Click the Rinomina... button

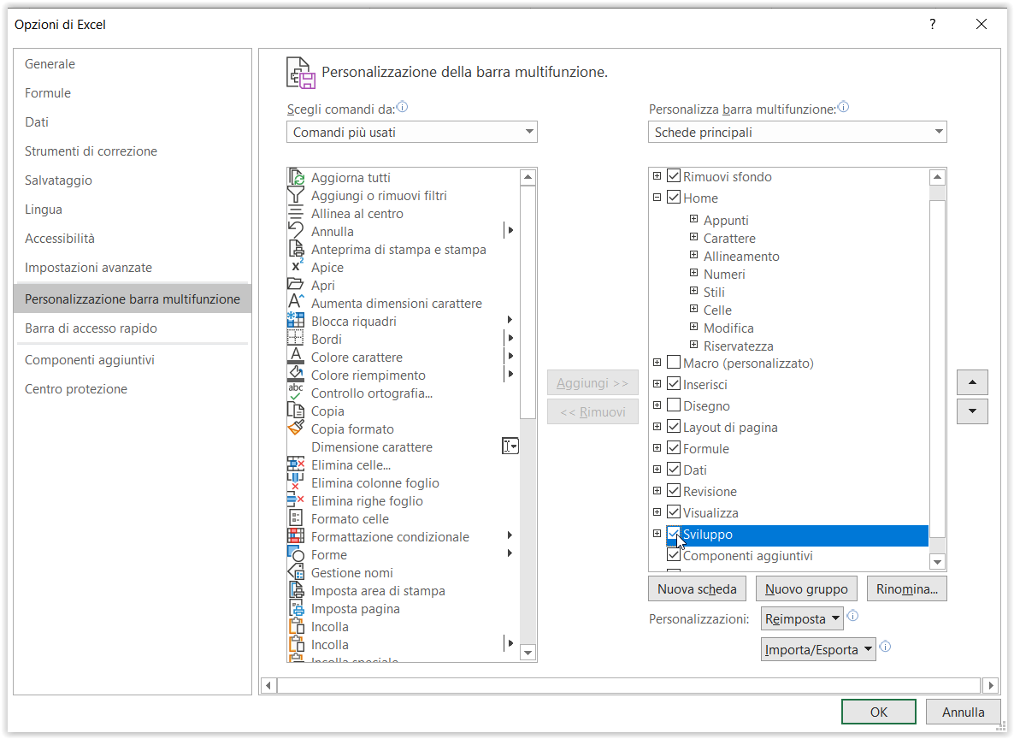[906, 588]
